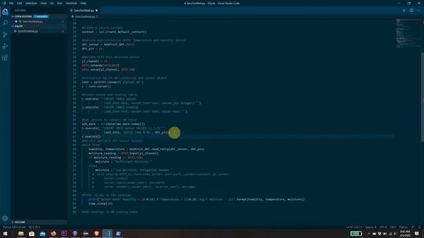Open the Extensions view
The image size is (424, 238).
(5, 58)
